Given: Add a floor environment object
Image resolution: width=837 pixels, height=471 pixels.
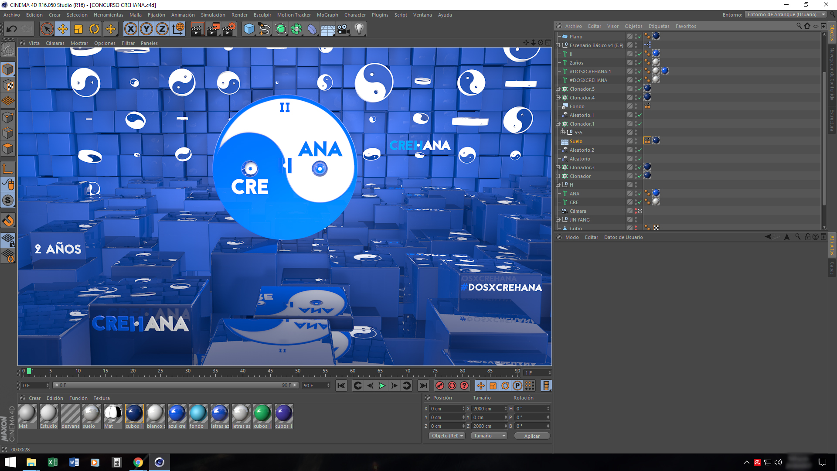Looking at the screenshot, I should pos(327,29).
